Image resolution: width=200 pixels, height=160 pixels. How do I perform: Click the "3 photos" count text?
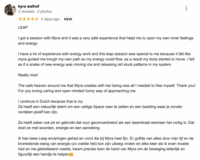pos(45,11)
